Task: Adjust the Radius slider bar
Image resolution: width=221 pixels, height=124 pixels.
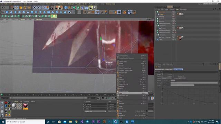Action: 173,81
